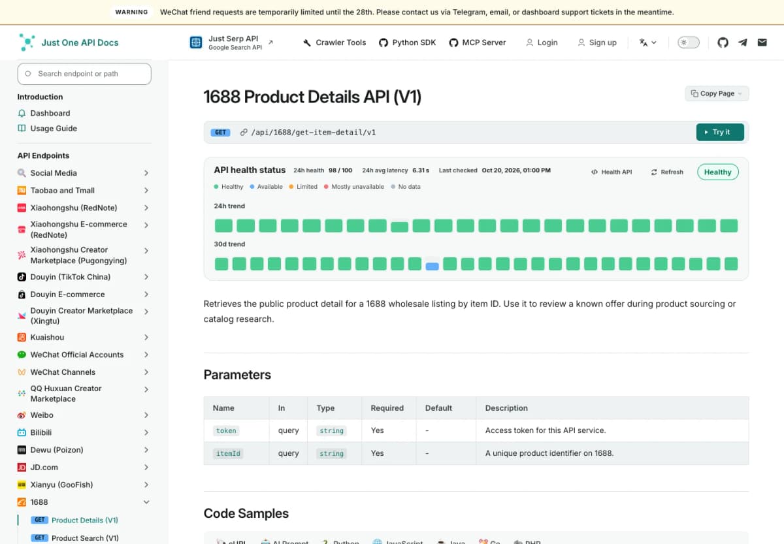
Task: Expand the Weibo section chevron
Action: point(146,415)
